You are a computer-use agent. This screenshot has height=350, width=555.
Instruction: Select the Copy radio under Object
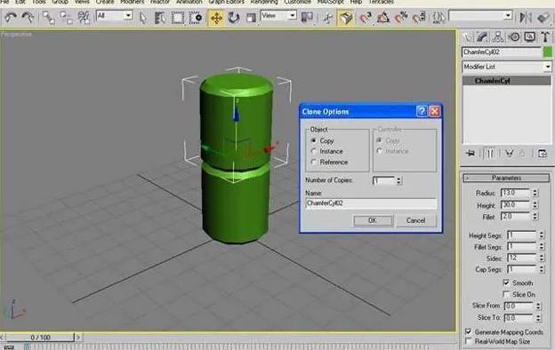click(314, 140)
